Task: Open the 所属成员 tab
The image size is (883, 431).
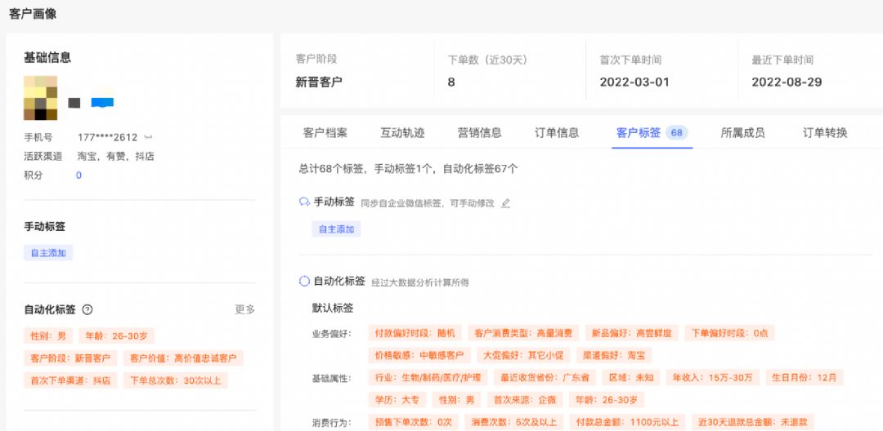Action: tap(742, 133)
